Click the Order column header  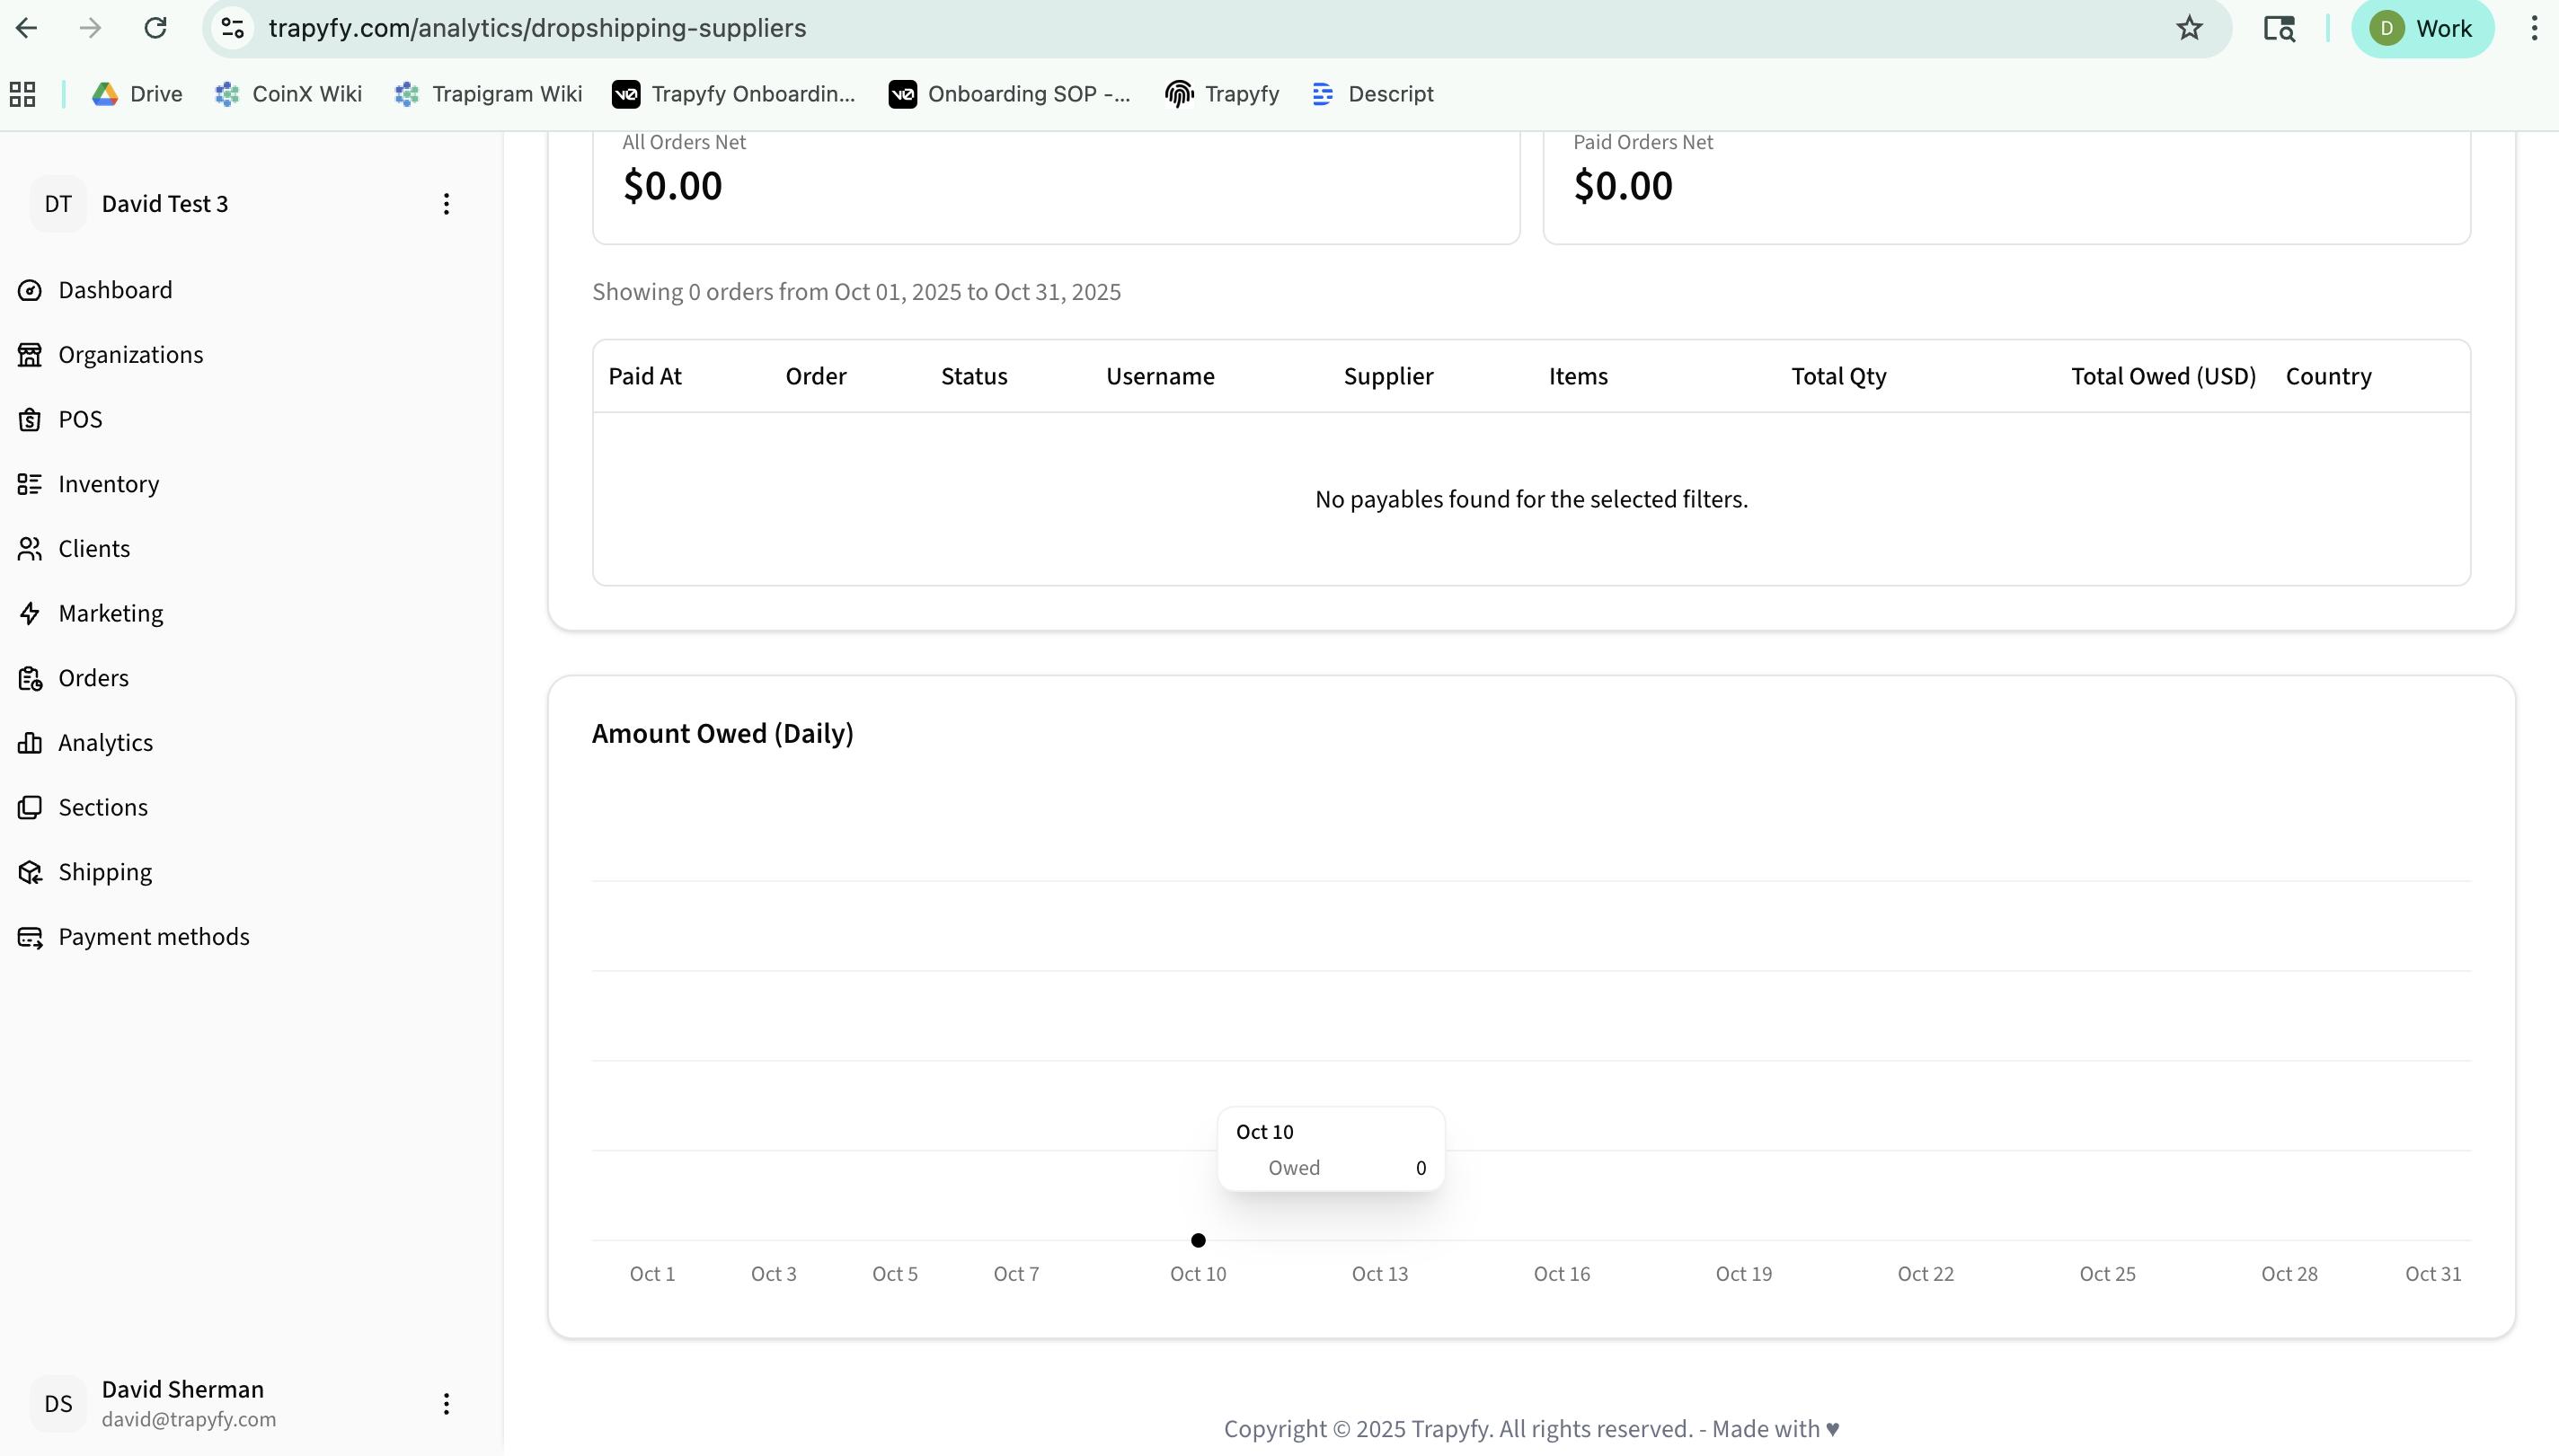[815, 377]
